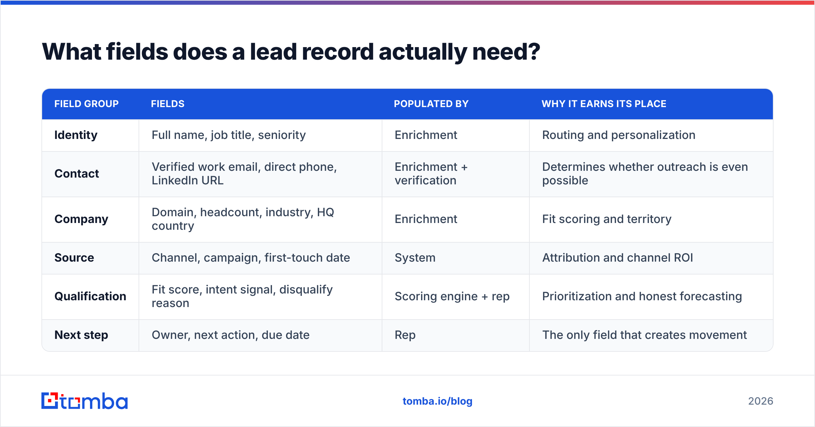Click the Company row label

[x=81, y=219]
